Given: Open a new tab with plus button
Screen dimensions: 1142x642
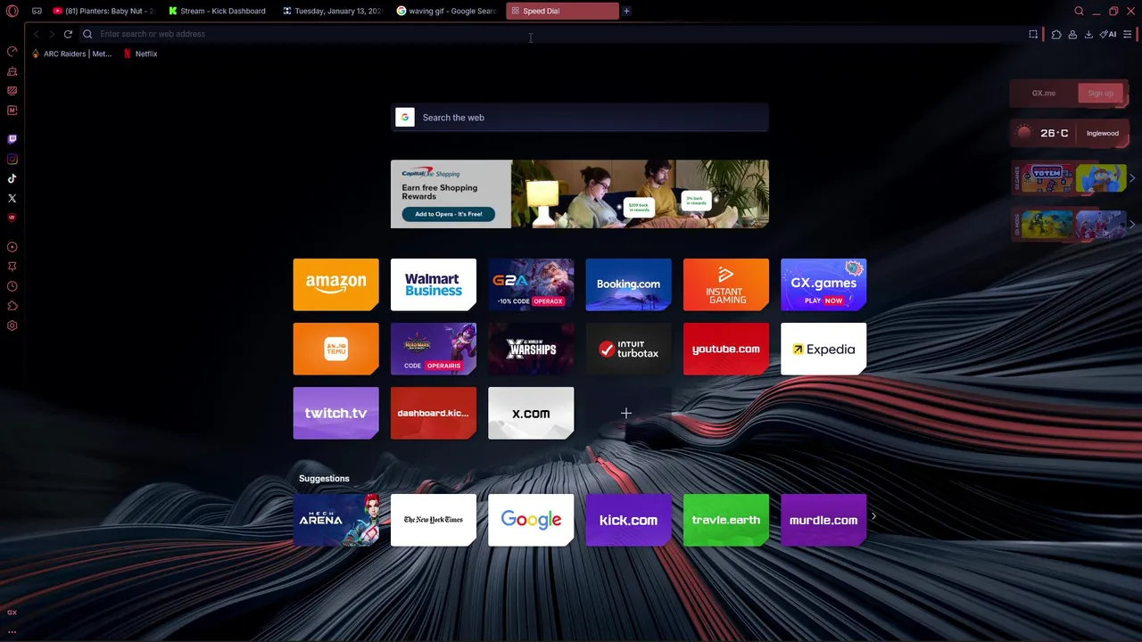Looking at the screenshot, I should [626, 11].
